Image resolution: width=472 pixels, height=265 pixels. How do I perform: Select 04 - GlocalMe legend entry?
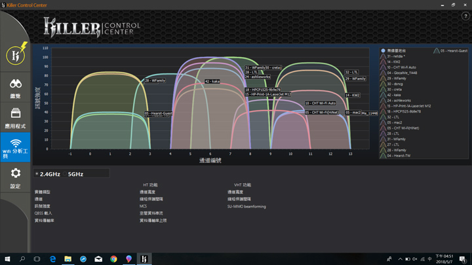coord(399,73)
